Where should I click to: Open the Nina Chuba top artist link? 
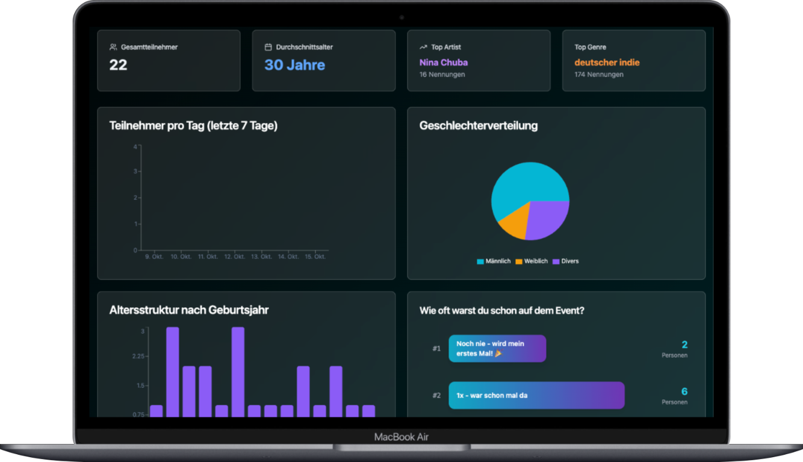pos(444,63)
